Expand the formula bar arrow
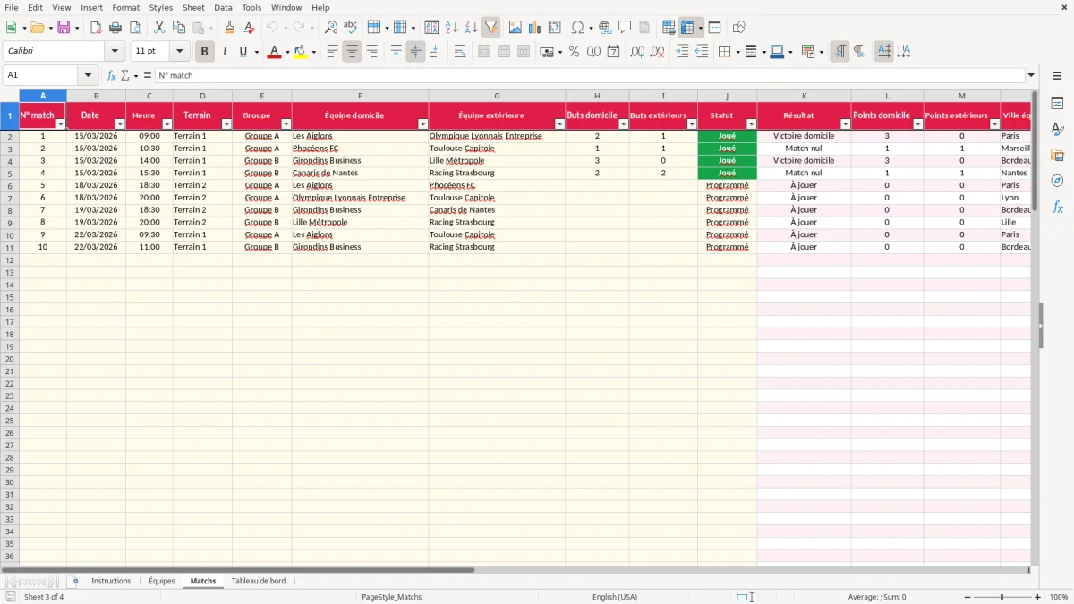Viewport: 1074px width, 604px height. pos(1031,75)
